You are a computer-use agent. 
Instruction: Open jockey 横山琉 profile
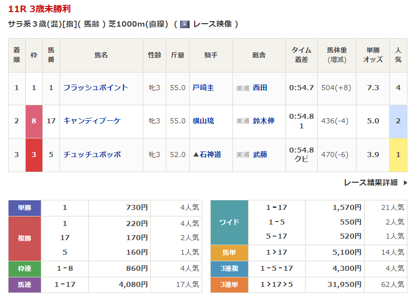(203, 121)
